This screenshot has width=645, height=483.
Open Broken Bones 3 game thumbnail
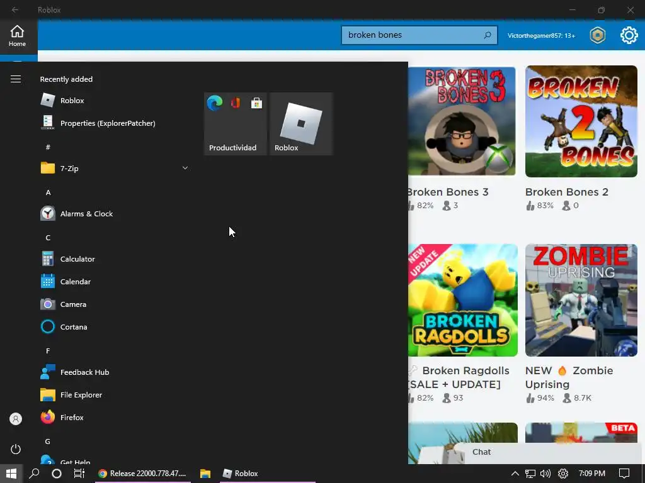[462, 121]
